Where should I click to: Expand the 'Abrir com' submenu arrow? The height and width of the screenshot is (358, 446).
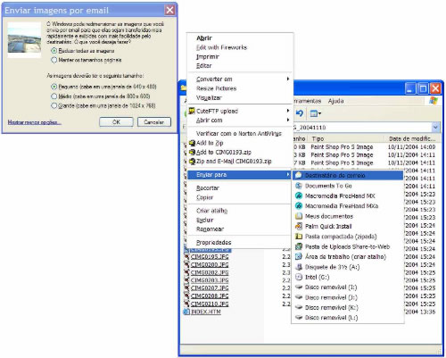[288, 120]
